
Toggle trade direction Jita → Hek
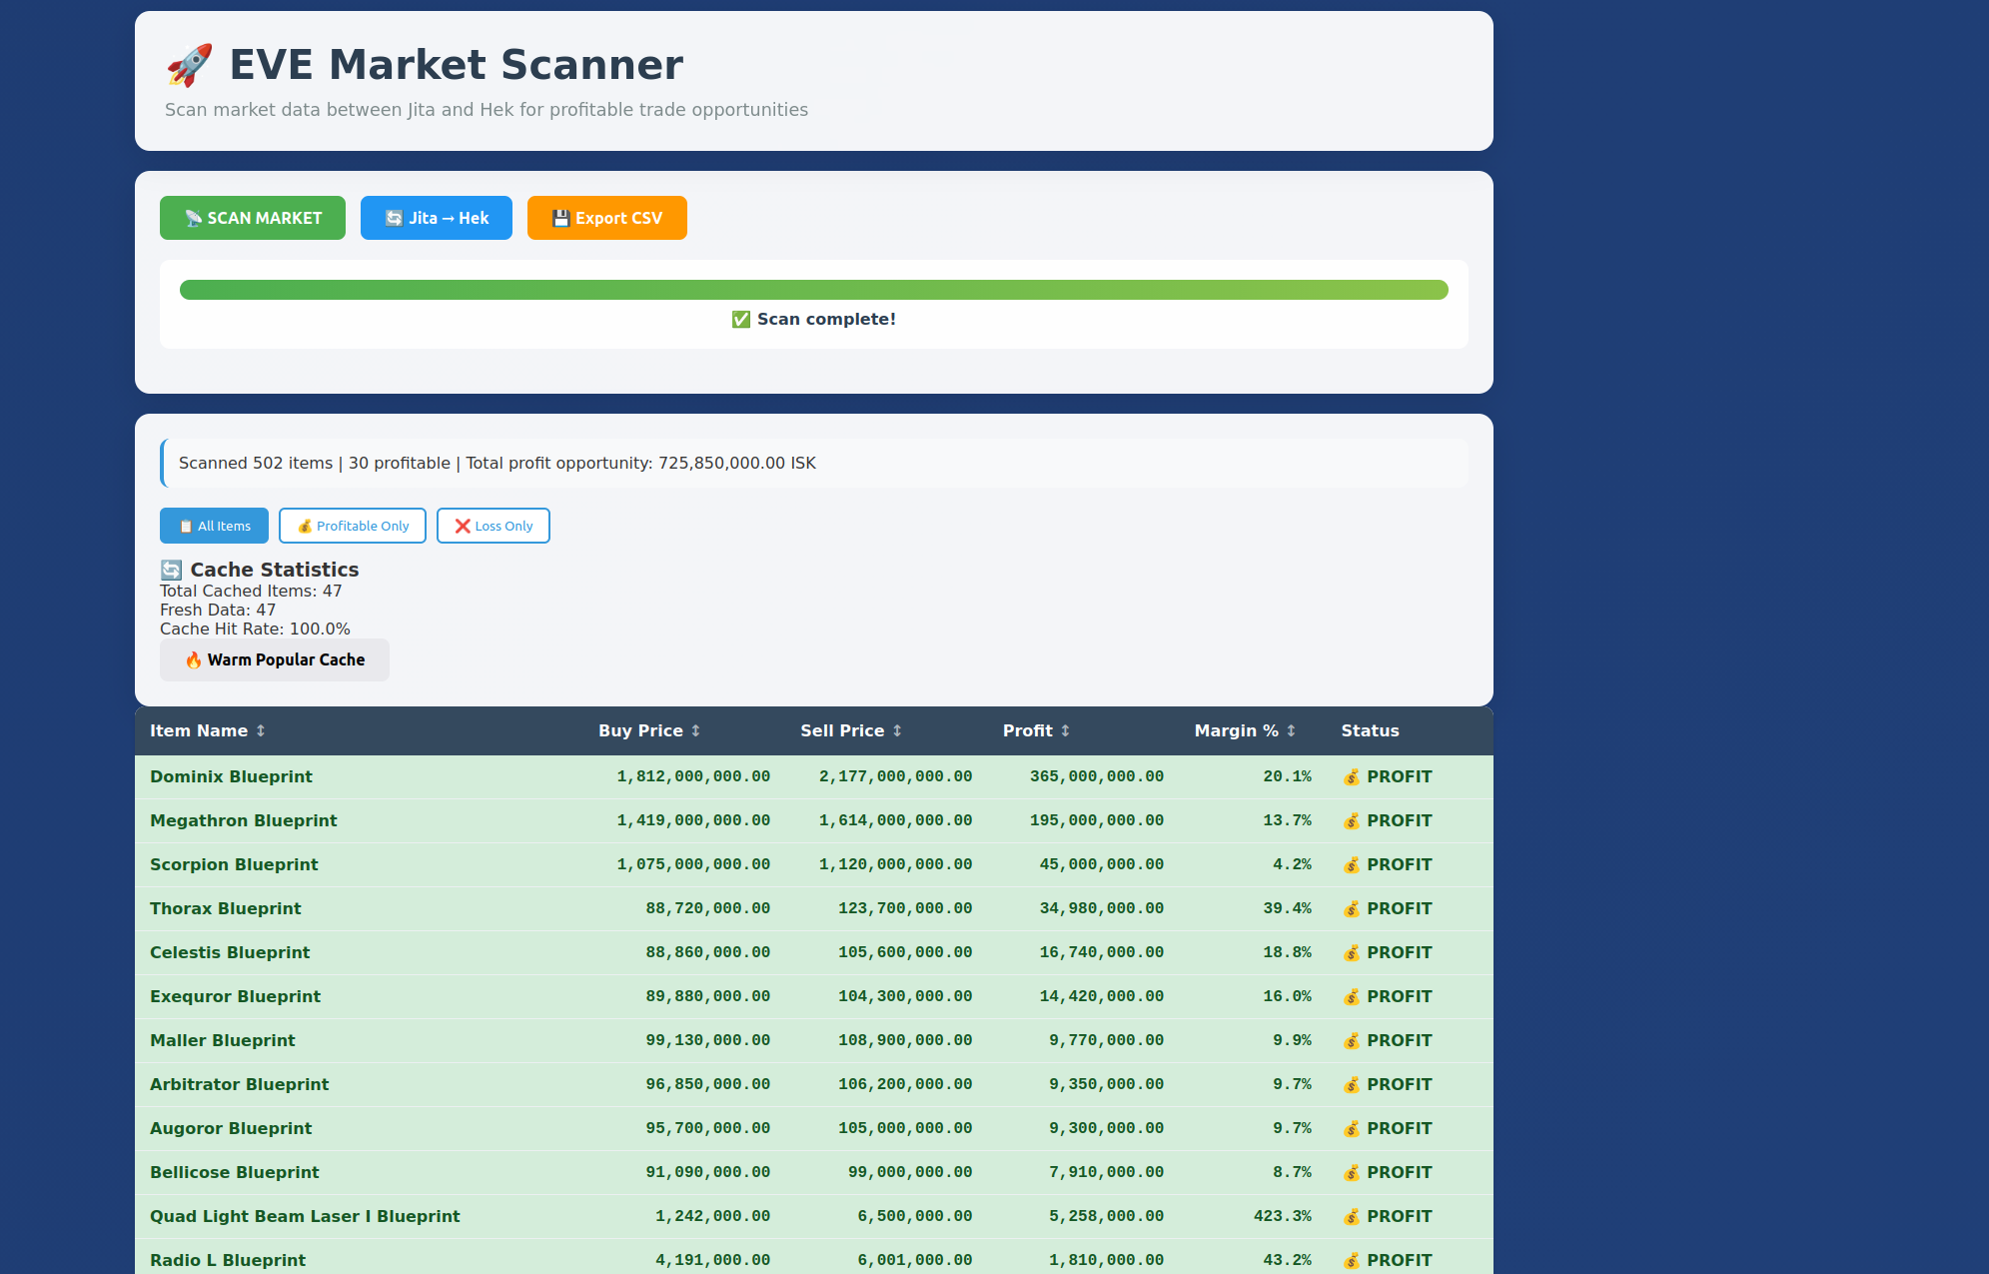coord(437,218)
